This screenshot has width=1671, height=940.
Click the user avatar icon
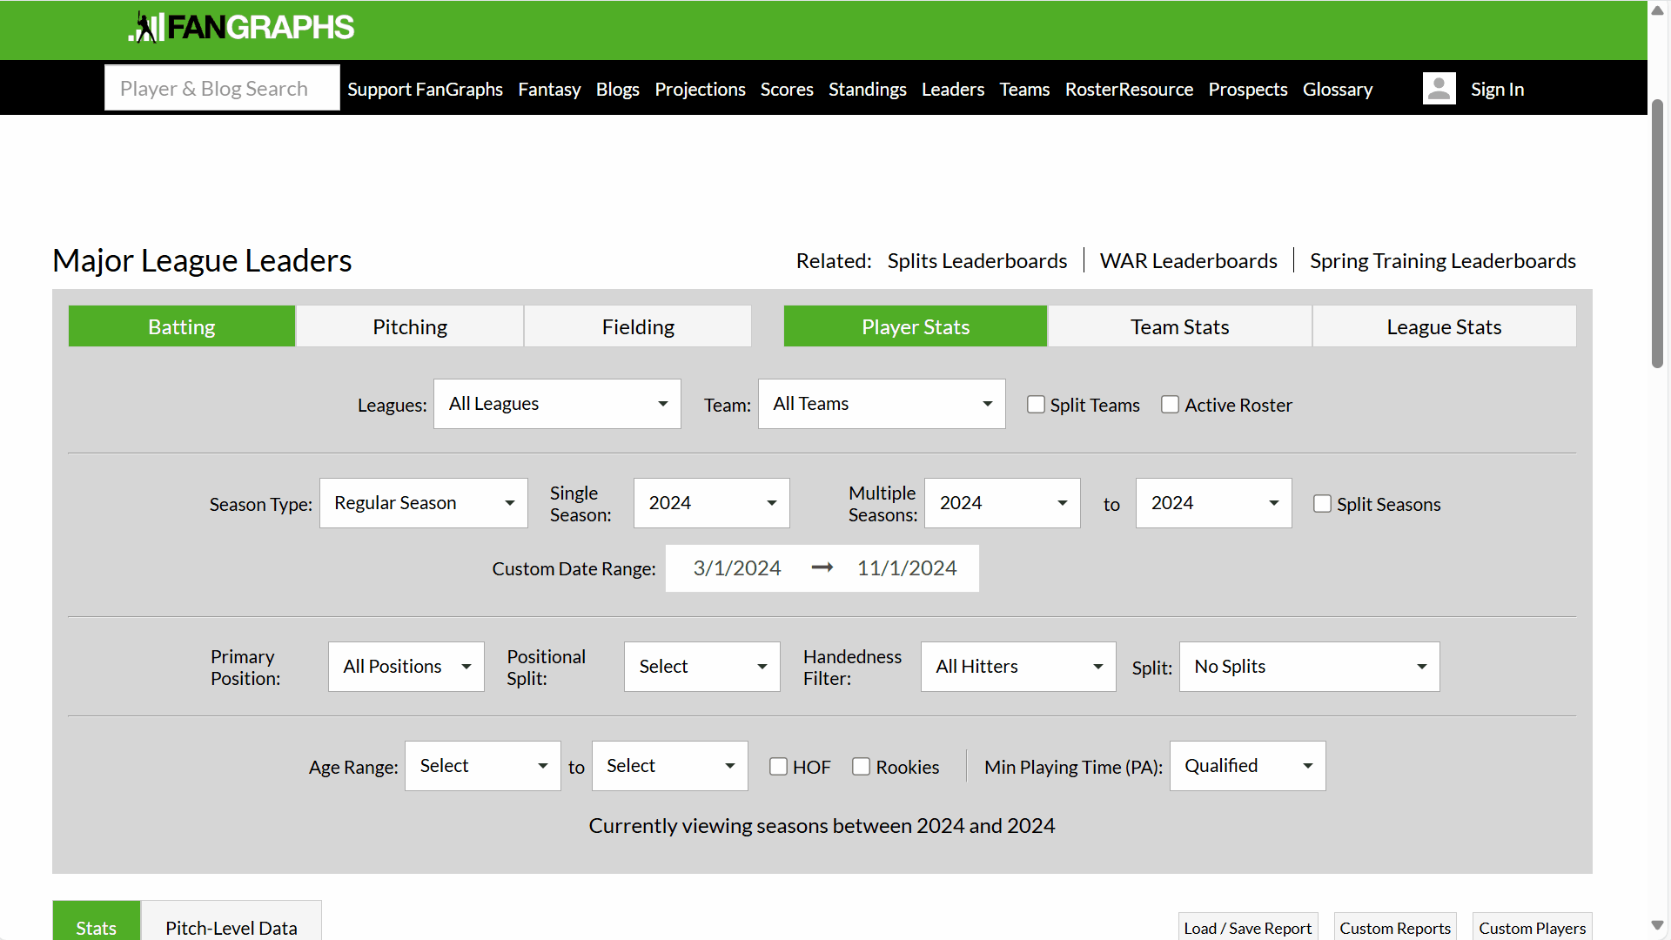(x=1439, y=89)
